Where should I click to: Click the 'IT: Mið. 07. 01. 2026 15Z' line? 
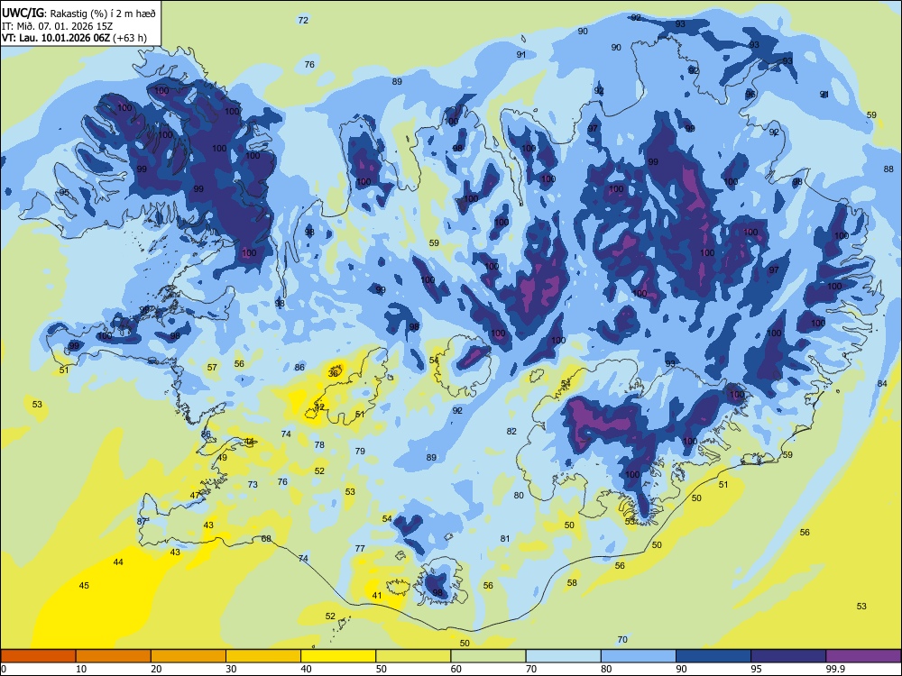[x=57, y=26]
